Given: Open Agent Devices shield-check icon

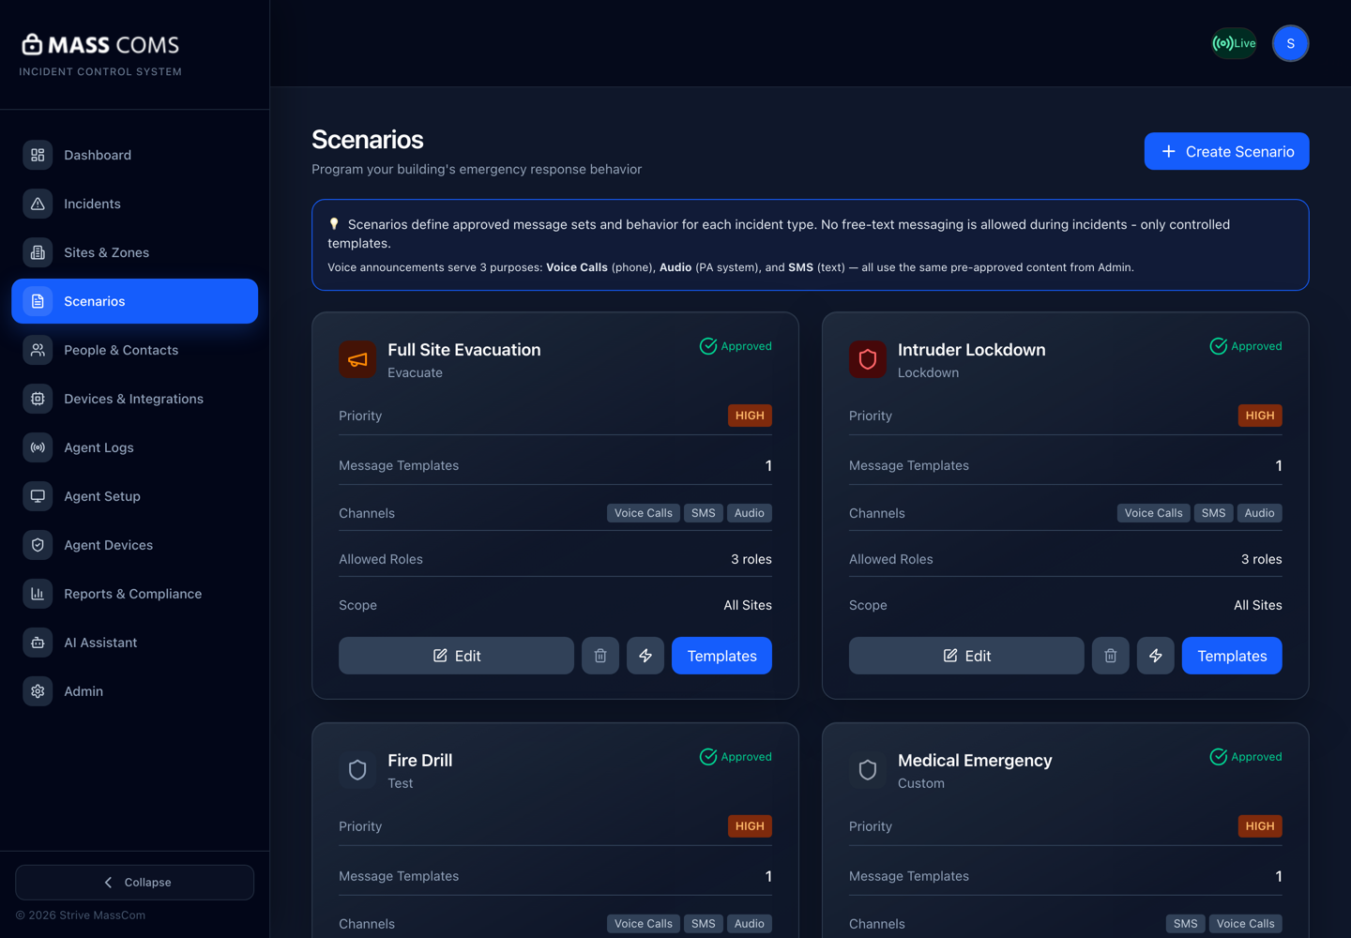Looking at the screenshot, I should 38,545.
